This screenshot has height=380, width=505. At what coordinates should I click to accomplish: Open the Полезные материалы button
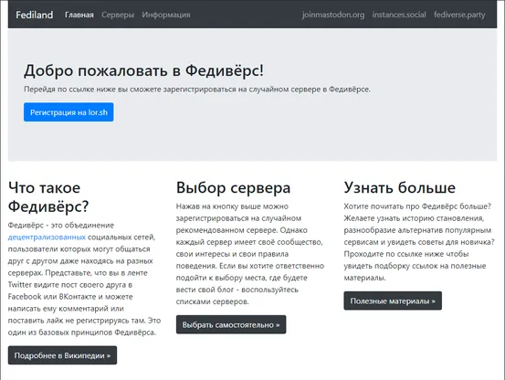(393, 301)
